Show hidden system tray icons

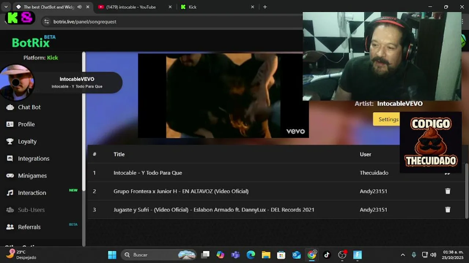403,255
